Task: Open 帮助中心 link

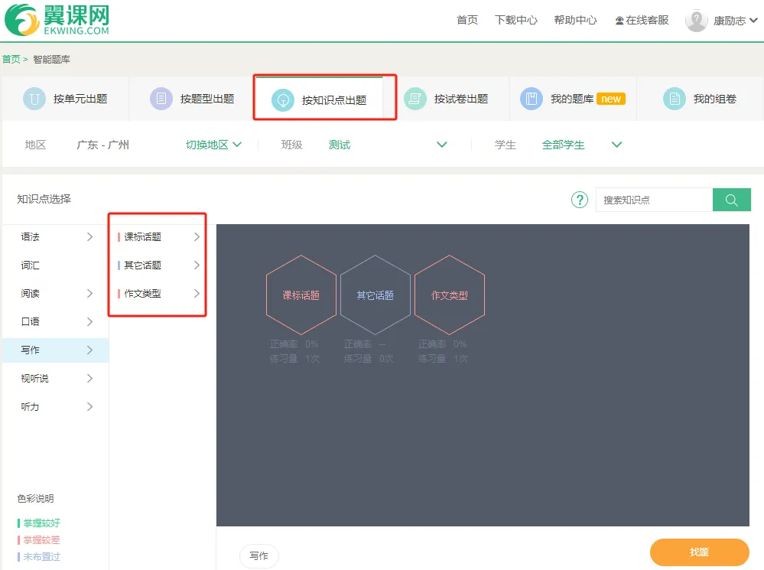Action: click(575, 21)
